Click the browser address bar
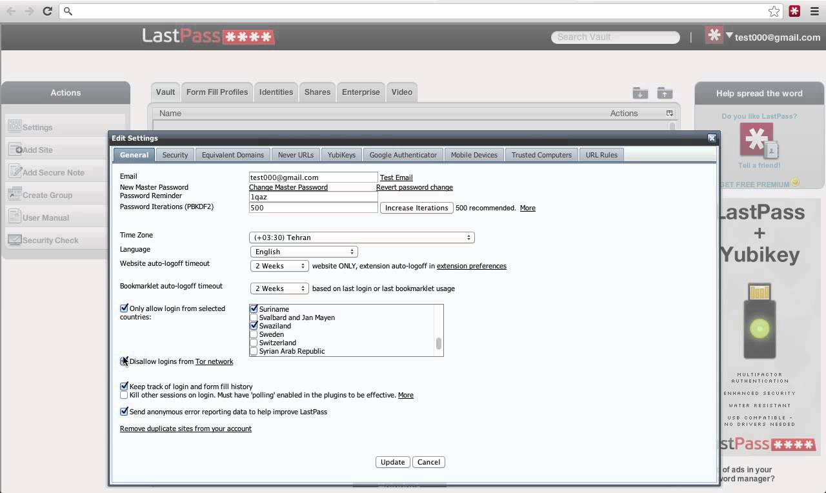Image resolution: width=826 pixels, height=493 pixels. point(421,11)
